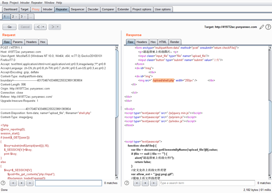This screenshot has height=193, width=272.
Task: Click the Request search input field
Action: 69,183
